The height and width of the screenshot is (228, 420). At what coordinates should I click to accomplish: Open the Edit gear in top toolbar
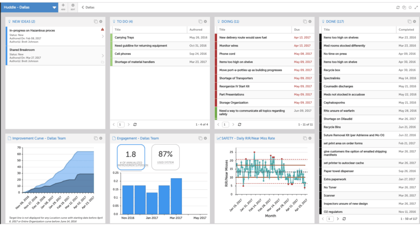[73, 7]
